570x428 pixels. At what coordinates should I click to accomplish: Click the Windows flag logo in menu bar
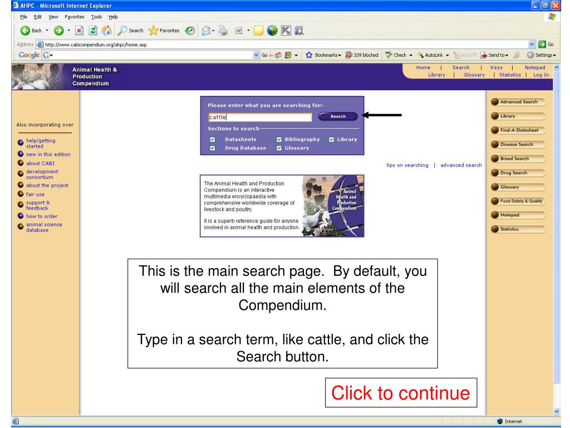click(552, 17)
